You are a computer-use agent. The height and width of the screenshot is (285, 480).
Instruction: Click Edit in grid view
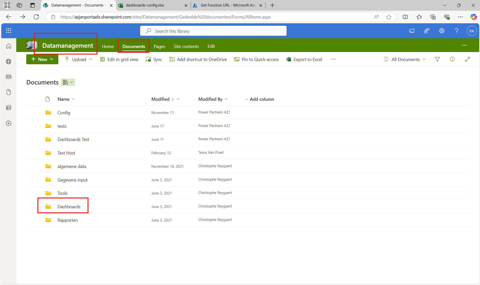click(119, 59)
